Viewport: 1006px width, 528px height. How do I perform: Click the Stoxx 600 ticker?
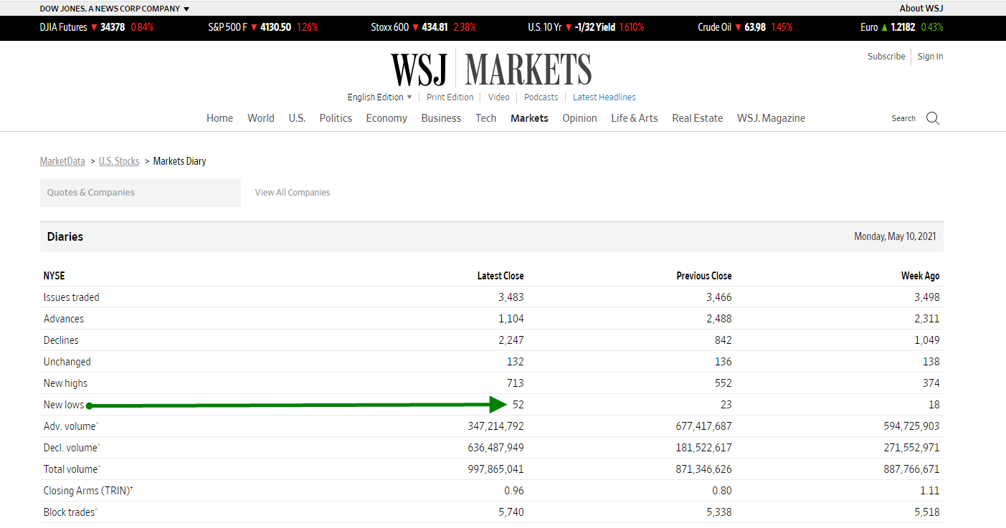tap(423, 27)
